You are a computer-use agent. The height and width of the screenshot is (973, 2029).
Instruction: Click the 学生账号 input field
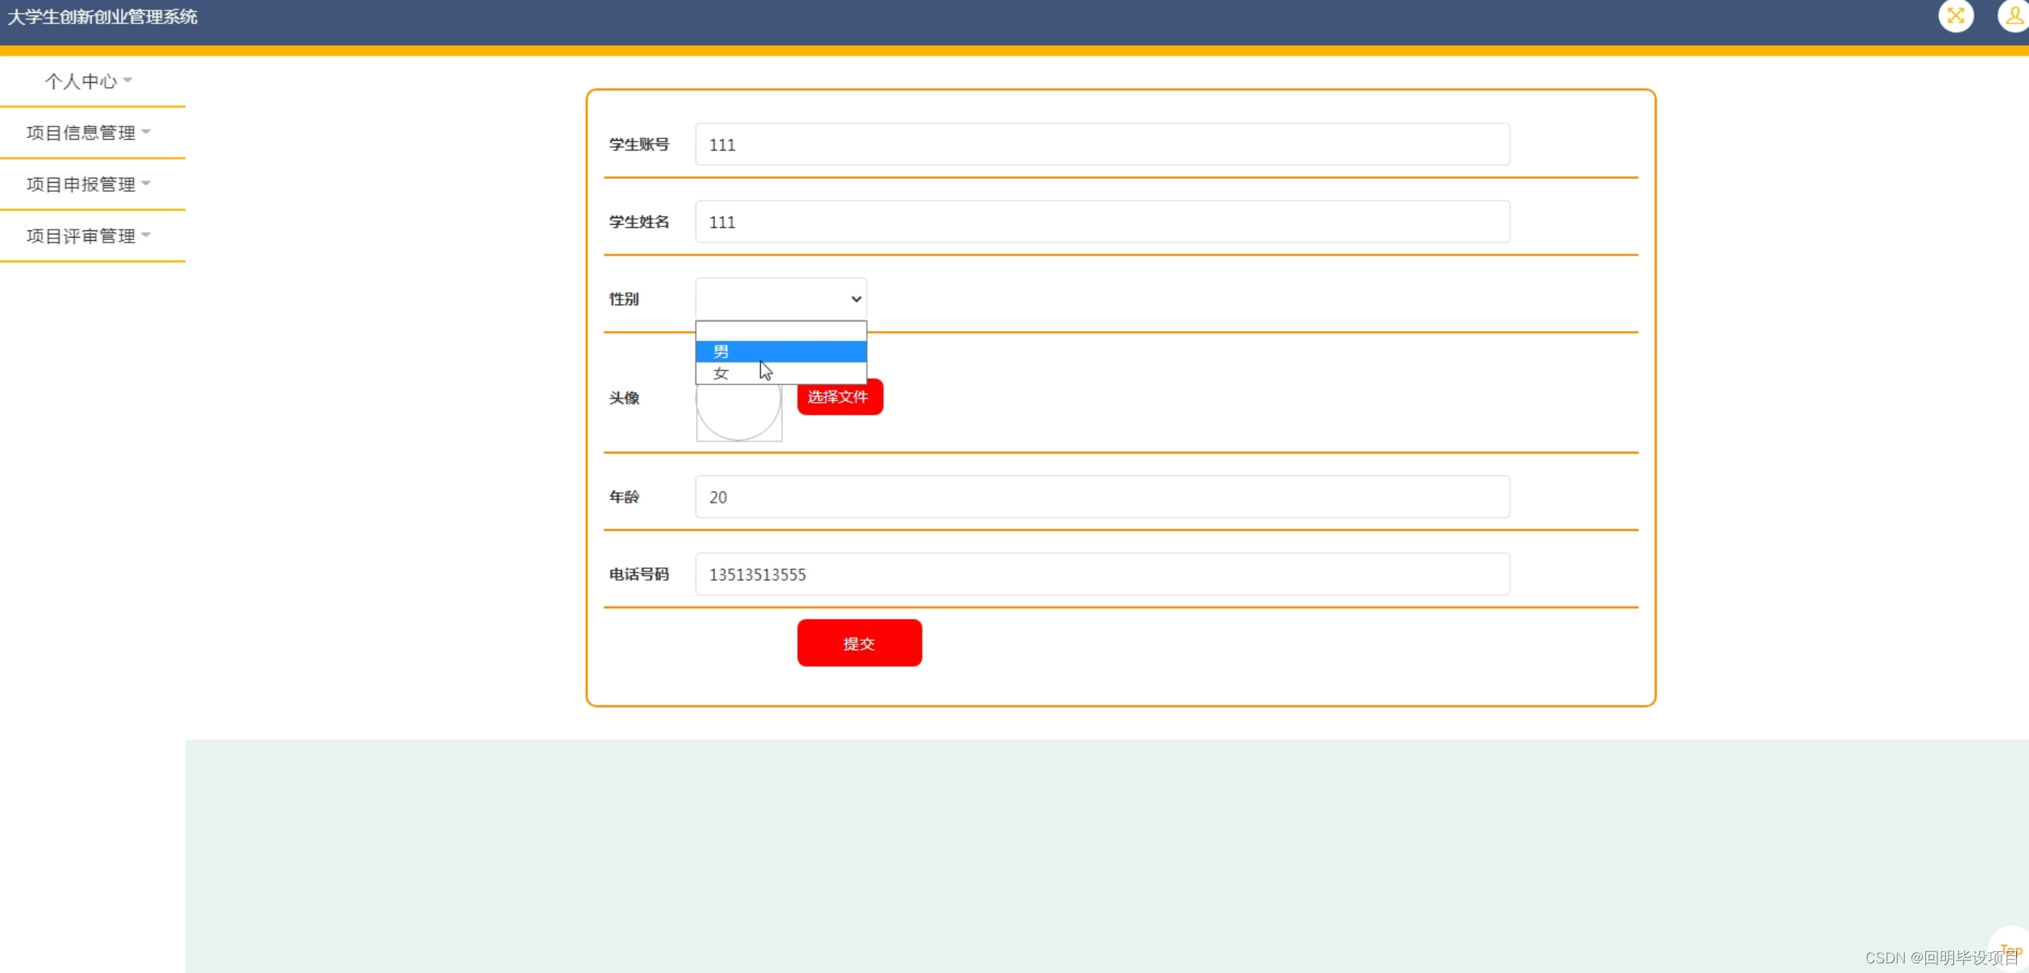pyautogui.click(x=1102, y=145)
